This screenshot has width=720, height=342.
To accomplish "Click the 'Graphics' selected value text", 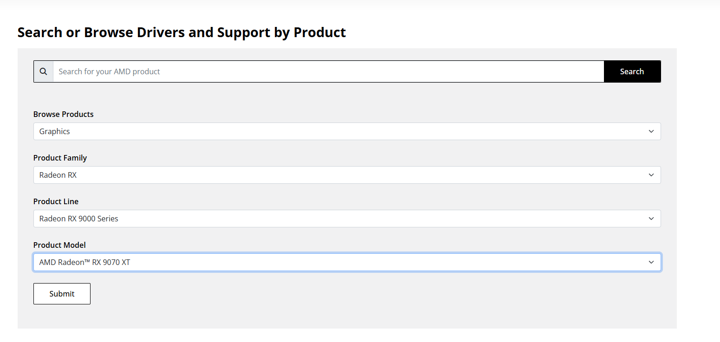I will pos(54,131).
